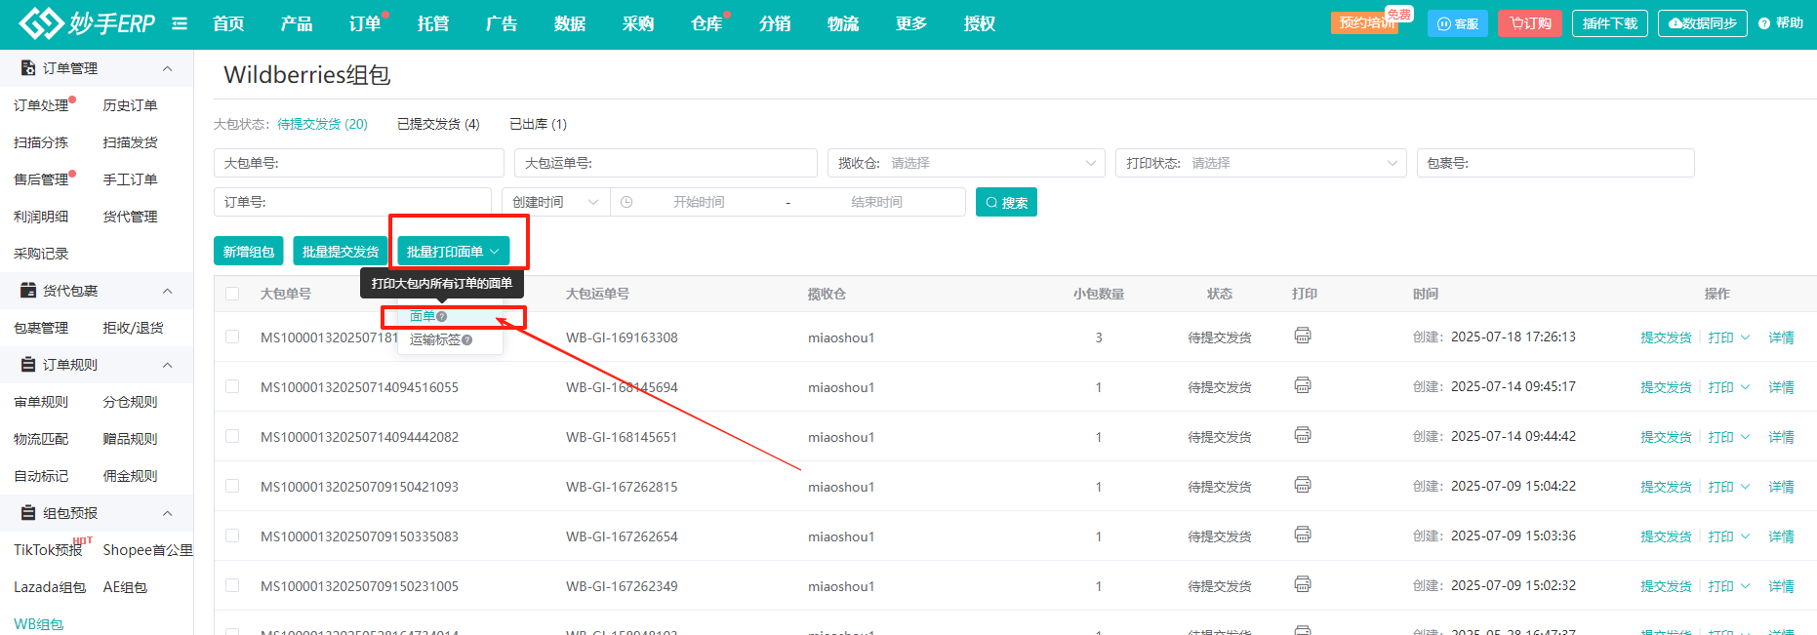Image resolution: width=1817 pixels, height=635 pixels.
Task: Focus the 大包运单号 input field
Action: pos(666,163)
